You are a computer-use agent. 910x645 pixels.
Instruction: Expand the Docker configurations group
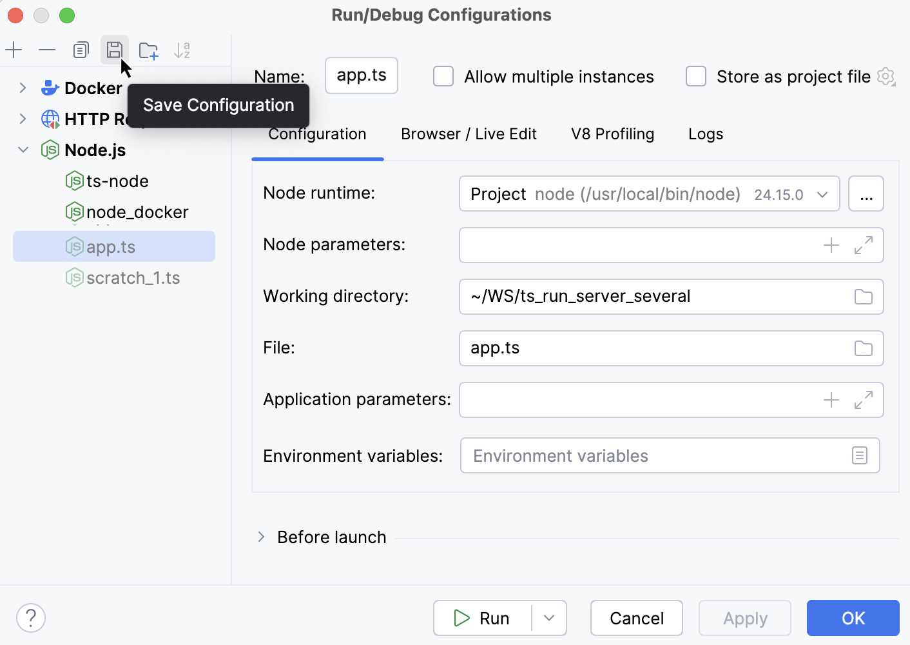[23, 88]
